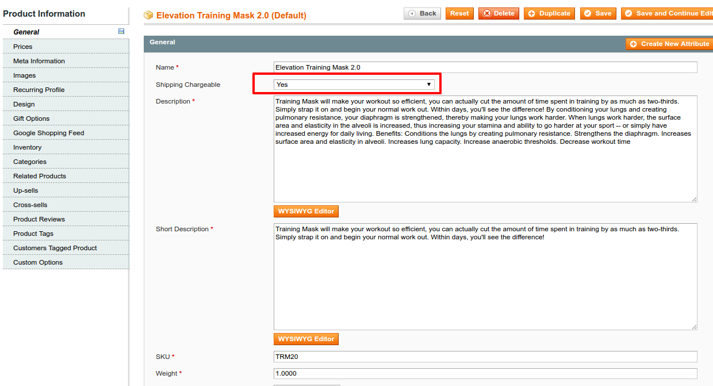
Task: Open the Cross-sells tab
Action: [x=66, y=205]
